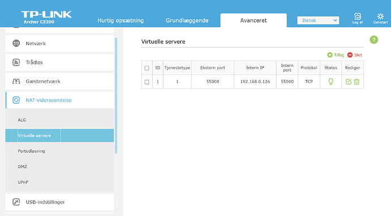Open the Dansk language dropdown
This screenshot has width=391, height=216.
tap(318, 20)
